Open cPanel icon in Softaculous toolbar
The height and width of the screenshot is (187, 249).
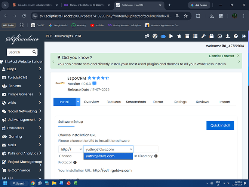tap(147, 36)
